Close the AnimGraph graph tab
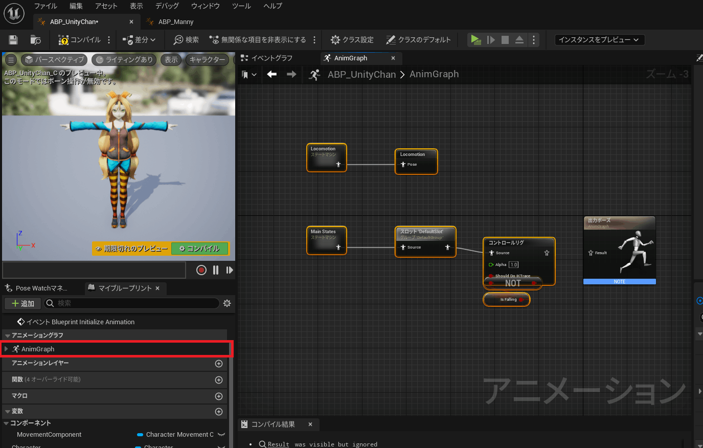This screenshot has height=448, width=703. [x=393, y=58]
